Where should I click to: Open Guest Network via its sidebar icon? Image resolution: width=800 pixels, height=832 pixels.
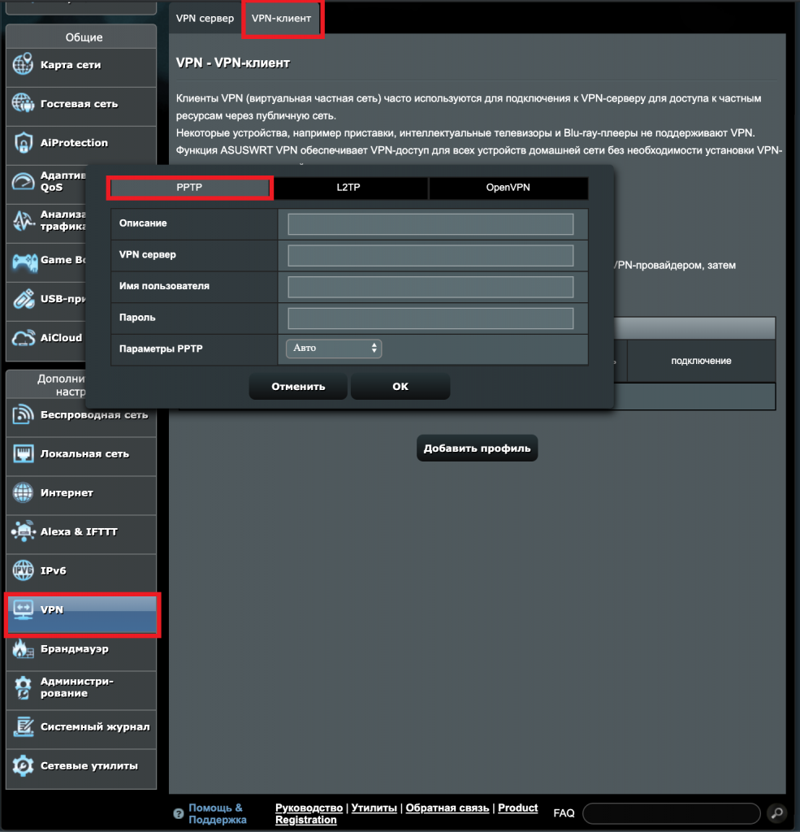pos(23,104)
